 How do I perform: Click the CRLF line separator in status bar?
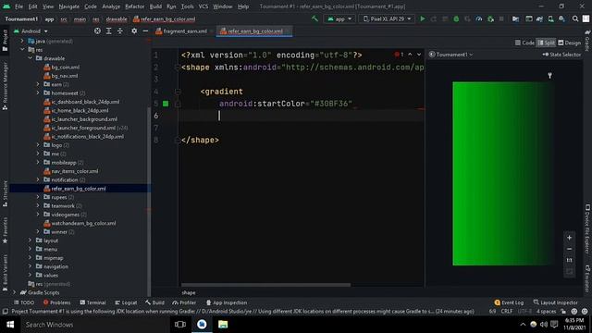point(507,312)
